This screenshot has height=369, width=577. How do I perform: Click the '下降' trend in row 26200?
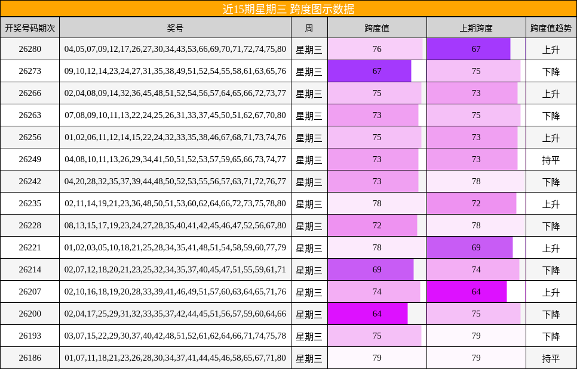(x=551, y=314)
